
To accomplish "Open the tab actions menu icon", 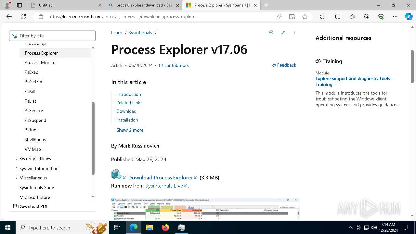I will 19,5.
